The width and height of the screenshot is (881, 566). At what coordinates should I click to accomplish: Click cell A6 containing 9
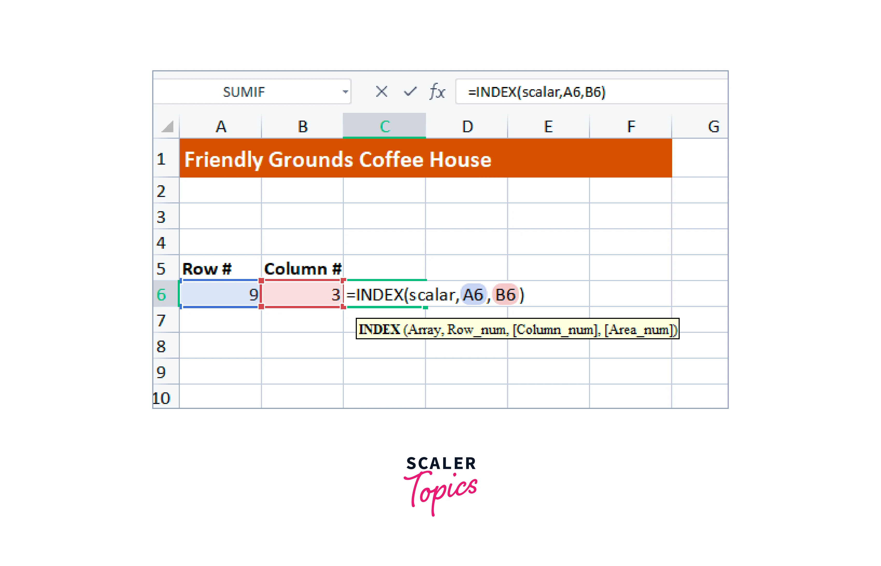pos(221,295)
